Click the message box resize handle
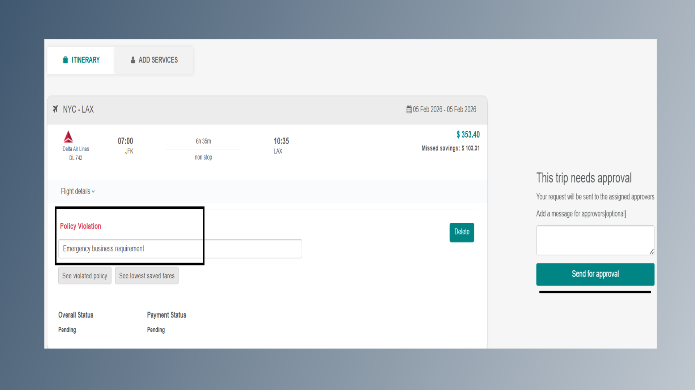Image resolution: width=695 pixels, height=390 pixels. click(652, 252)
